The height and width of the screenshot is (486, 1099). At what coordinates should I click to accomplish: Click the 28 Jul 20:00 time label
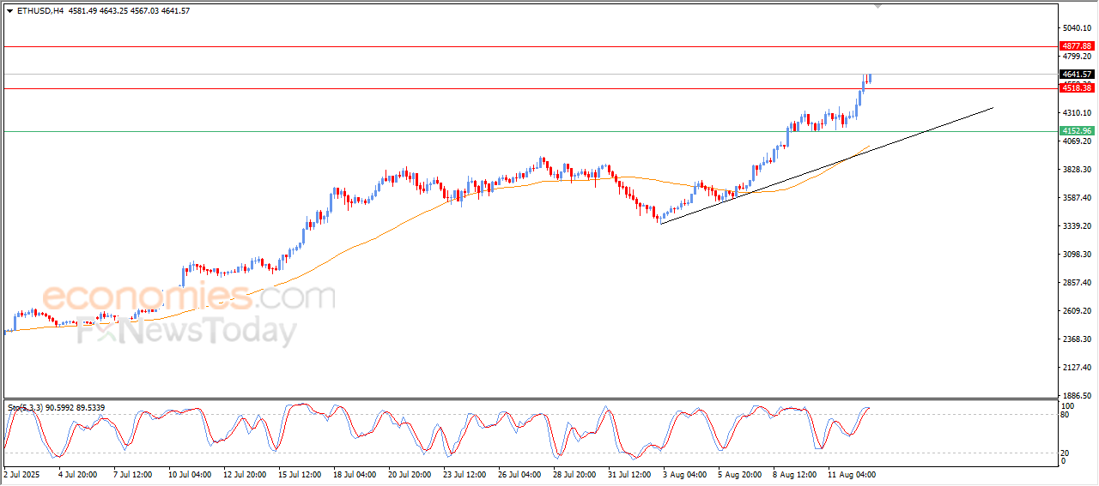574,473
